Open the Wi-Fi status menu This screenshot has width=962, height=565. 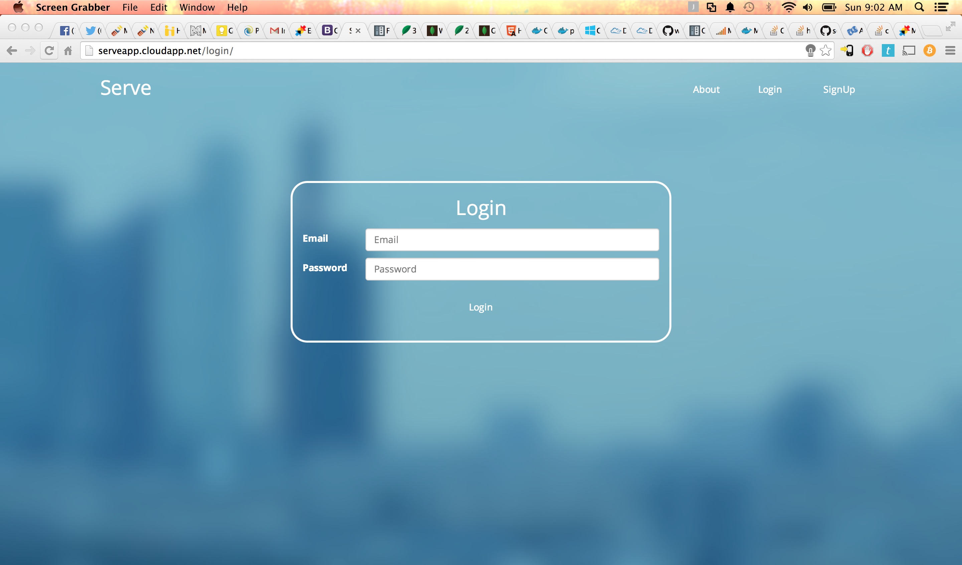point(788,7)
